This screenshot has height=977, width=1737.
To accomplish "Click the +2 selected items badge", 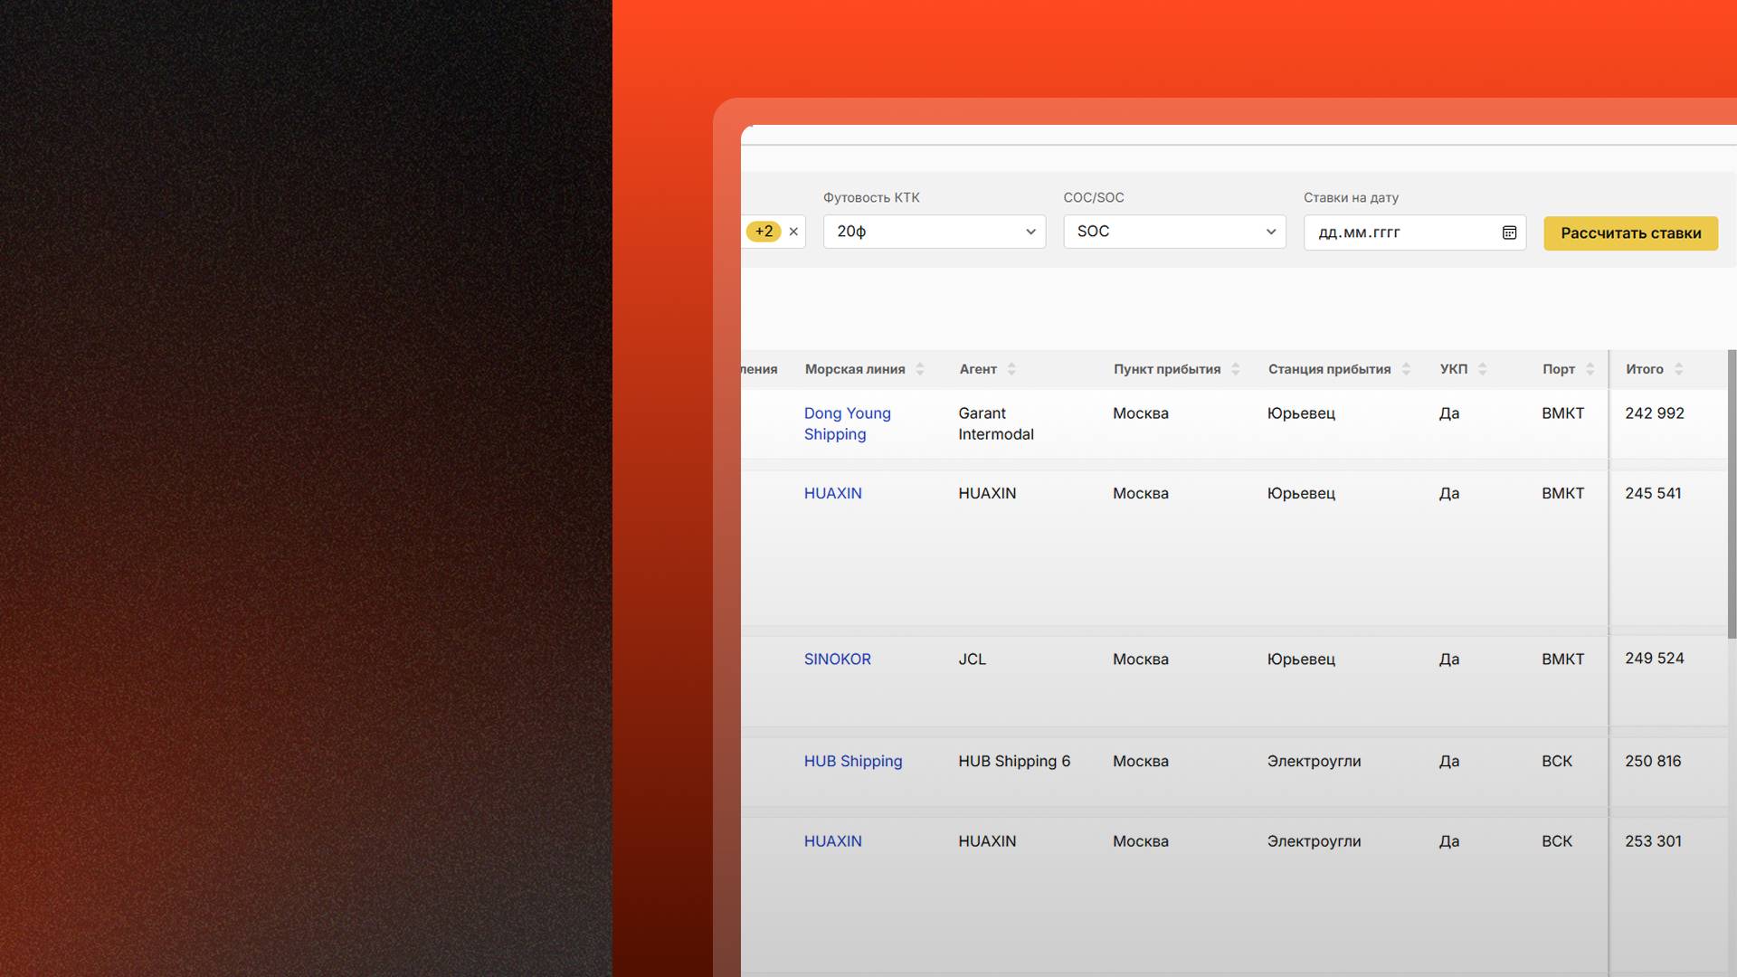I will (764, 232).
